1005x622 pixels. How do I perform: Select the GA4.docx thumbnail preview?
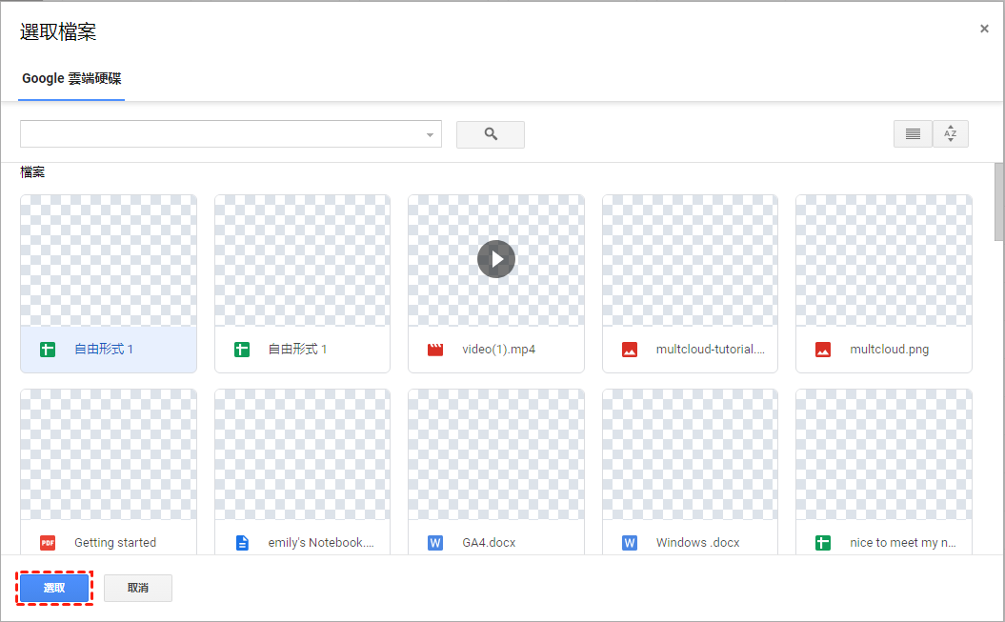tap(496, 454)
